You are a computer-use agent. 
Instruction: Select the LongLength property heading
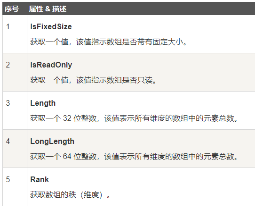pyautogui.click(x=52, y=142)
